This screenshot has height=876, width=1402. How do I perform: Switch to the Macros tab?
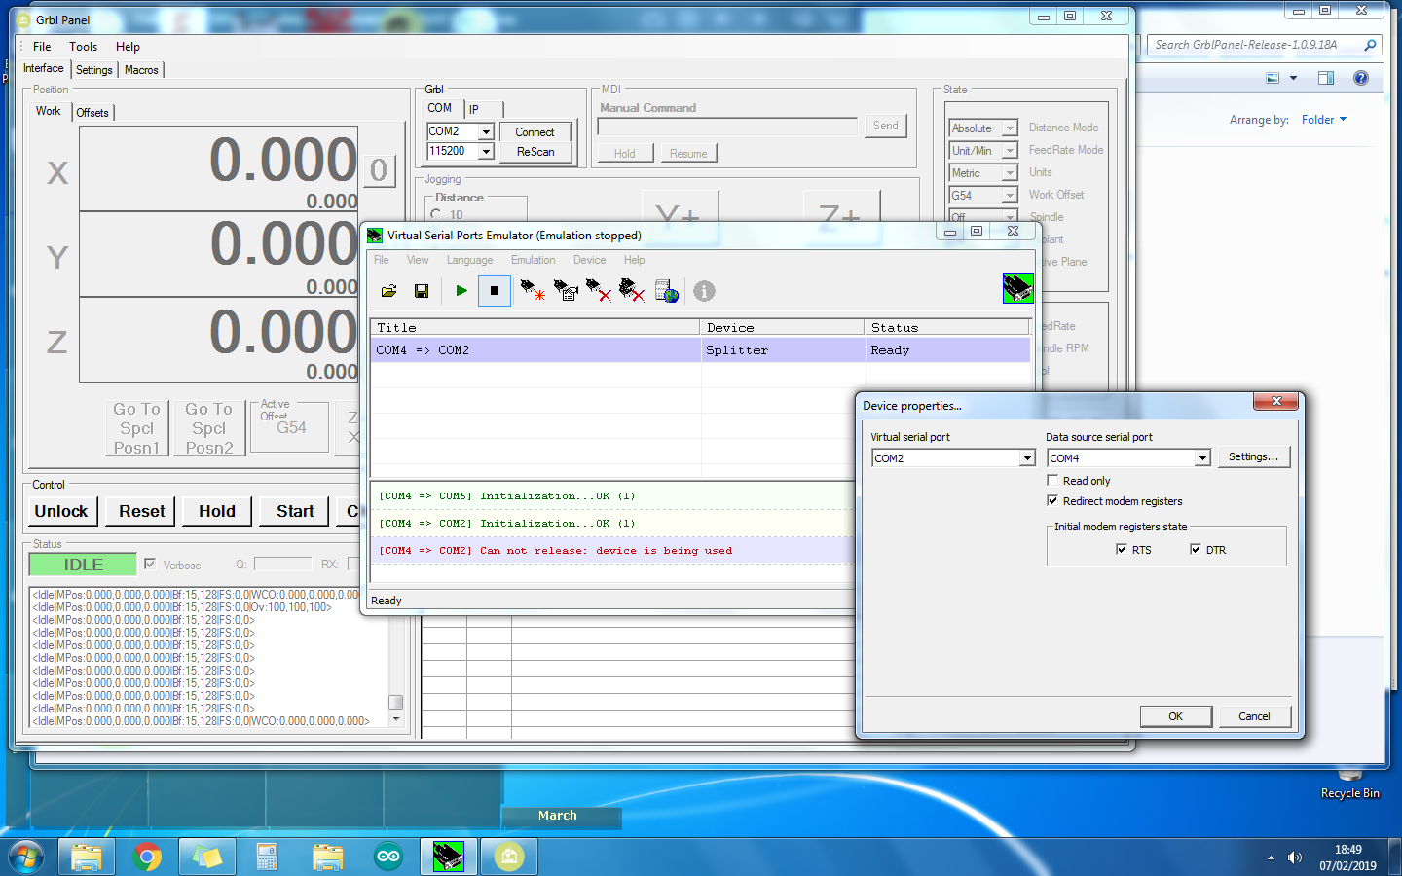click(x=141, y=70)
